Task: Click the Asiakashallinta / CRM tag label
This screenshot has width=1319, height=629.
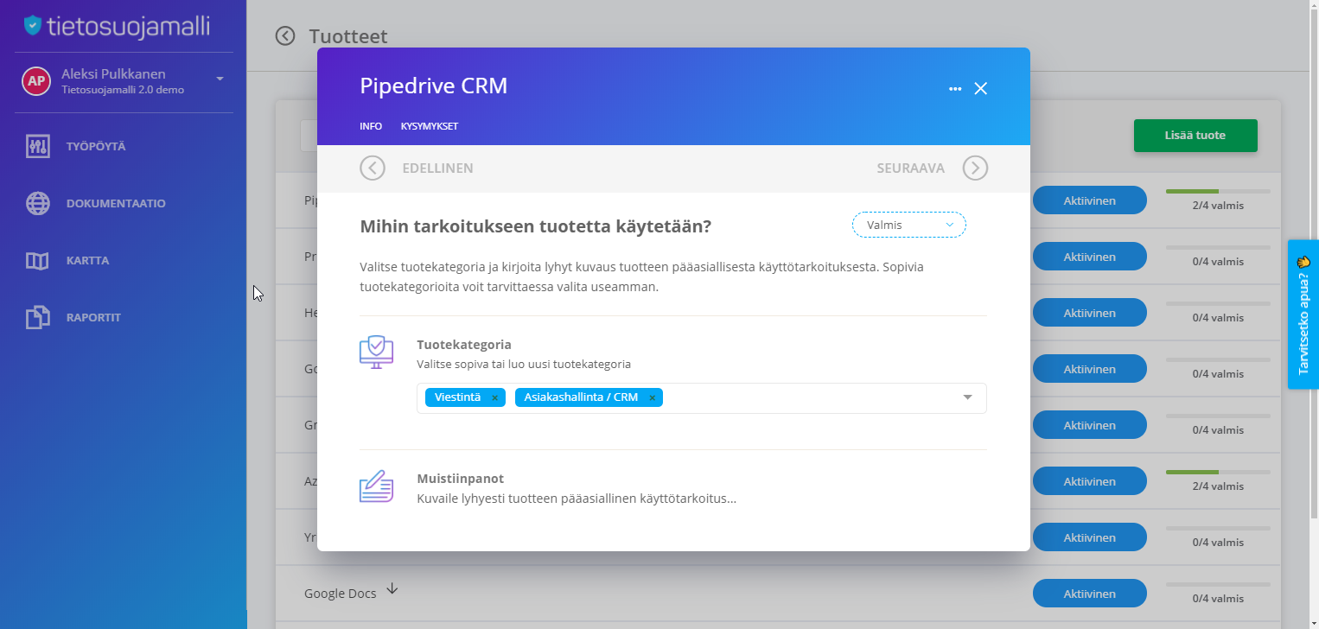Action: [x=581, y=397]
